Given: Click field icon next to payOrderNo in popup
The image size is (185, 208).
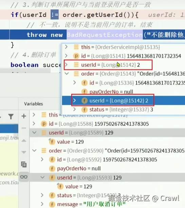Looking at the screenshot, I should pyautogui.click(x=85, y=92).
